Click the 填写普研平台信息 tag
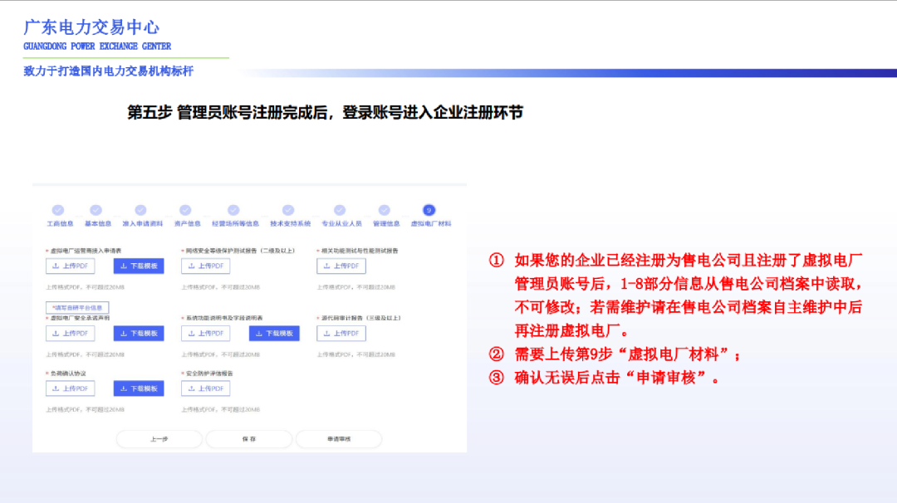Viewport: 897px width, 503px height. point(77,308)
